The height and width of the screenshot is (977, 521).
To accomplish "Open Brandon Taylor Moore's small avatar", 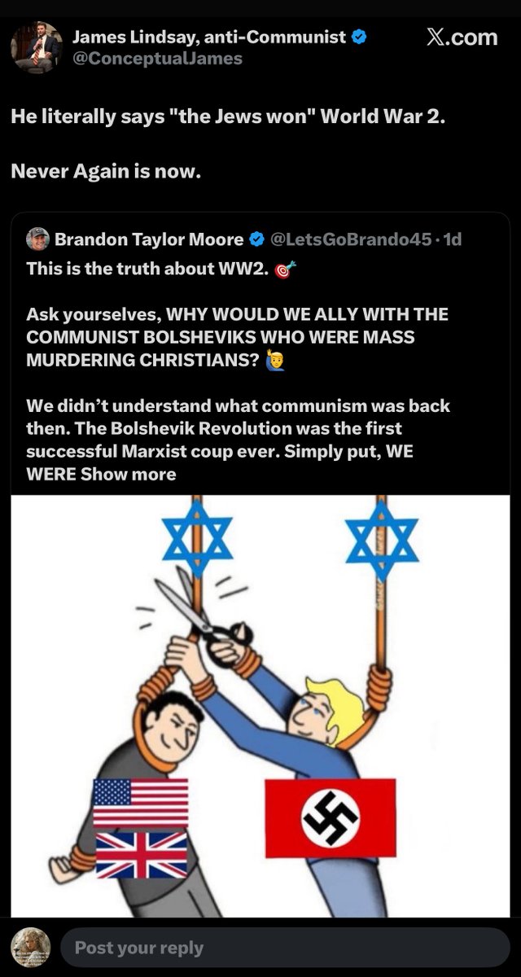I will [37, 239].
